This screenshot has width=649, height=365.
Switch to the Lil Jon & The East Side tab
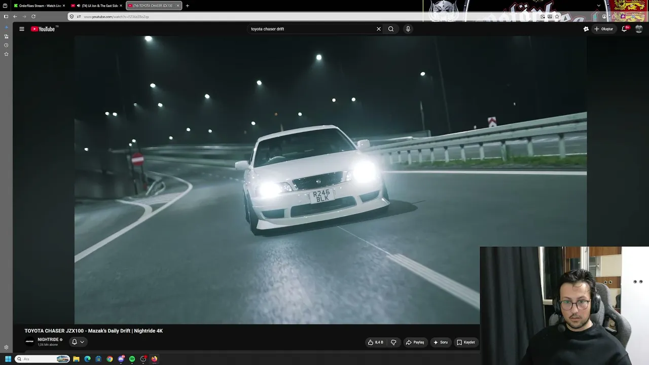click(x=96, y=6)
